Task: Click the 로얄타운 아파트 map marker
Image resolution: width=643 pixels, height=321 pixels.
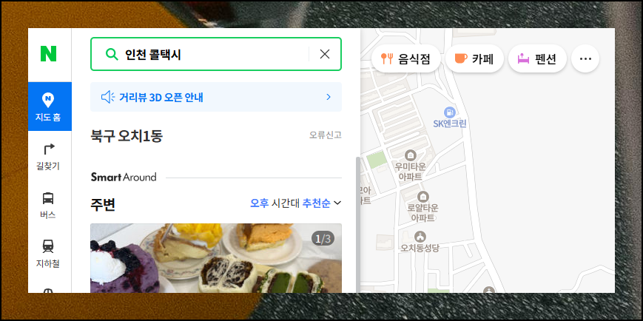Action: 423,196
